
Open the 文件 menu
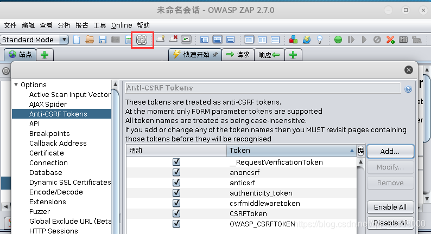tap(10, 25)
